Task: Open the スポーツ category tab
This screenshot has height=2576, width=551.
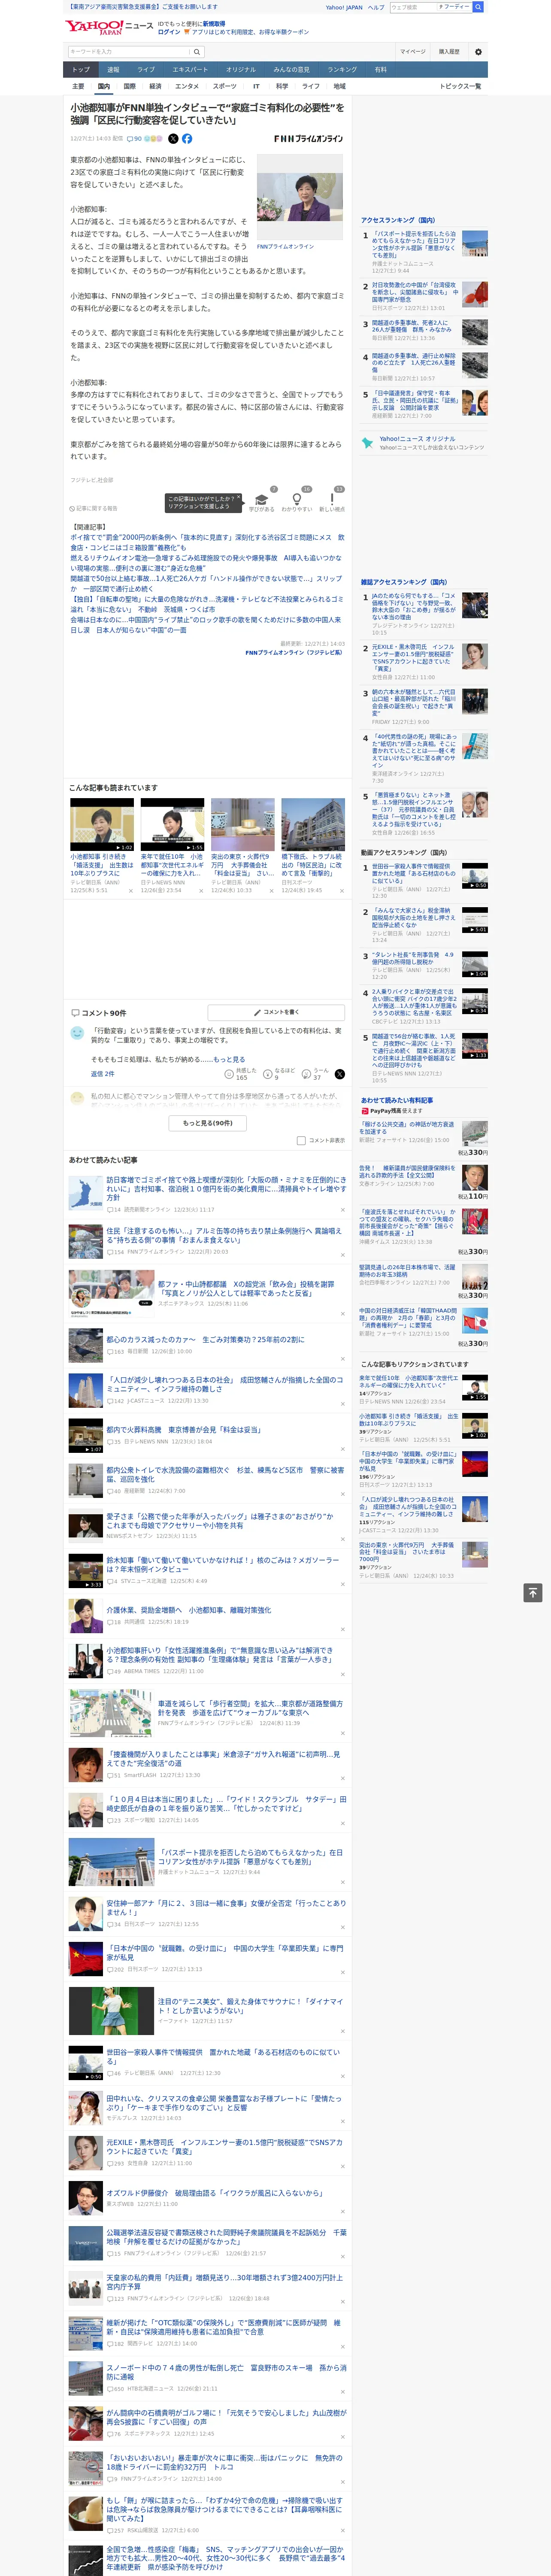Action: coord(225,87)
